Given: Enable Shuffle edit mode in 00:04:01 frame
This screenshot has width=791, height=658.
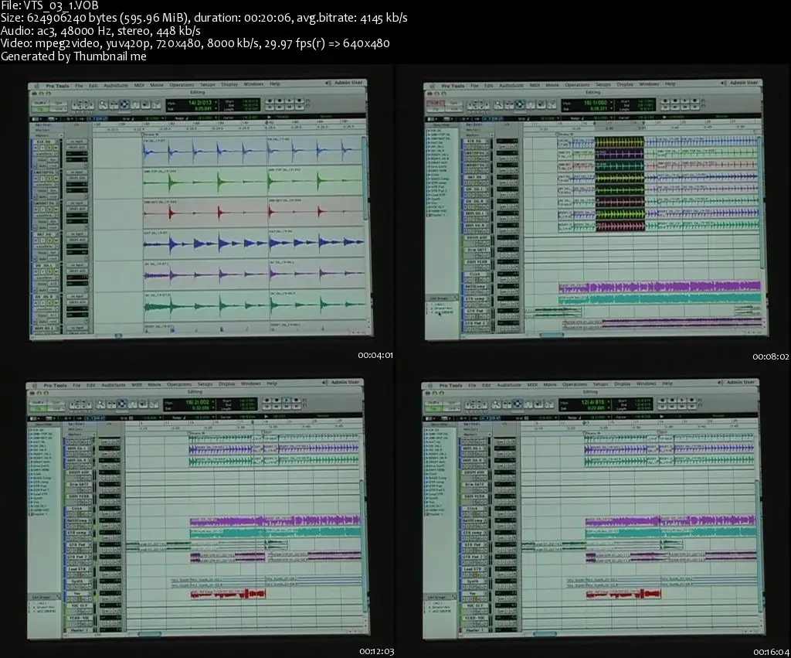Looking at the screenshot, I should pos(40,103).
